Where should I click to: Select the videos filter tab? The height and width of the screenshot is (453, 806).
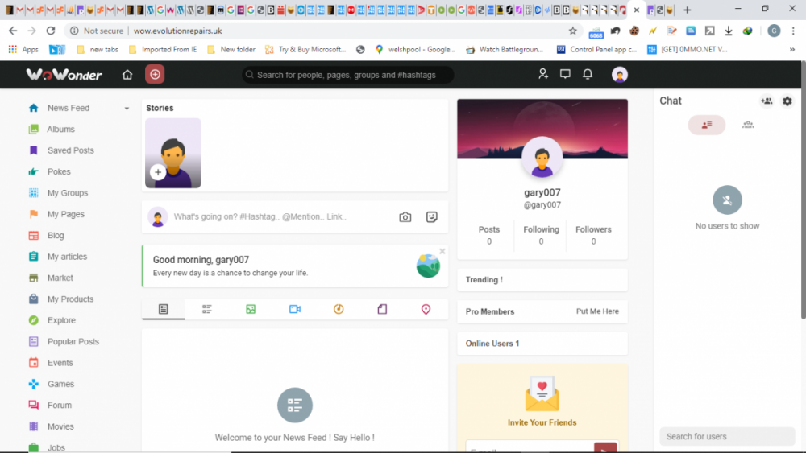294,309
